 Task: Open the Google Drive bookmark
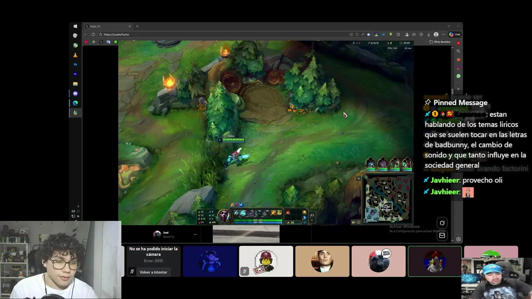point(94,42)
